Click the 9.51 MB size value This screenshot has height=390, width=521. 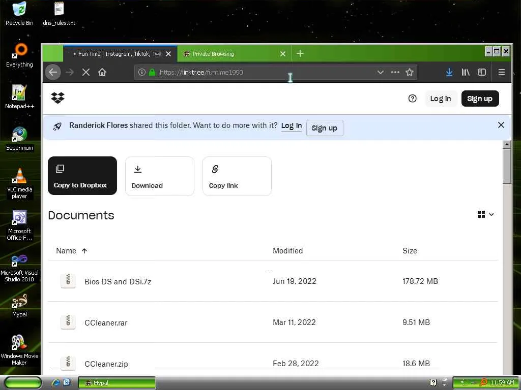[x=416, y=322]
